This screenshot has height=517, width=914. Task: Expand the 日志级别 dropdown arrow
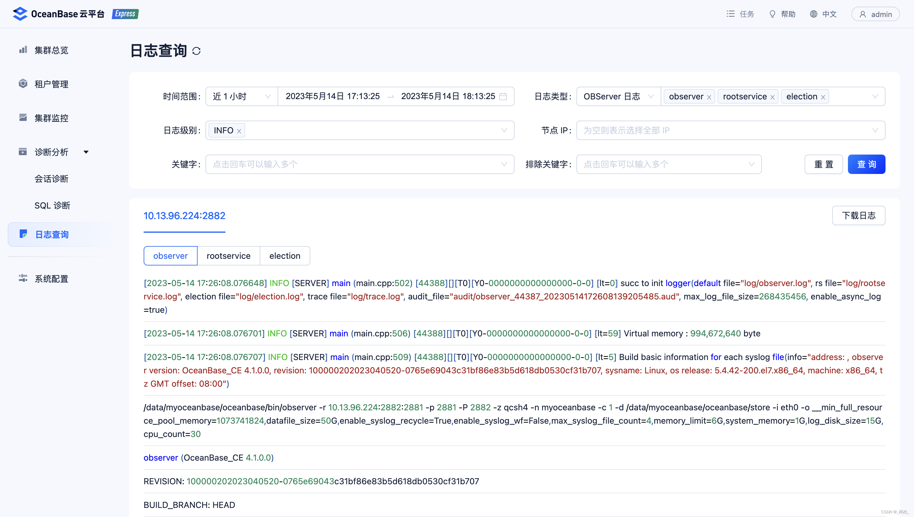click(504, 130)
